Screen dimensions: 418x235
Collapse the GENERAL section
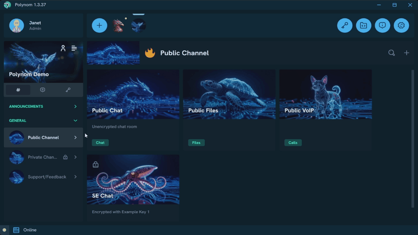75,120
